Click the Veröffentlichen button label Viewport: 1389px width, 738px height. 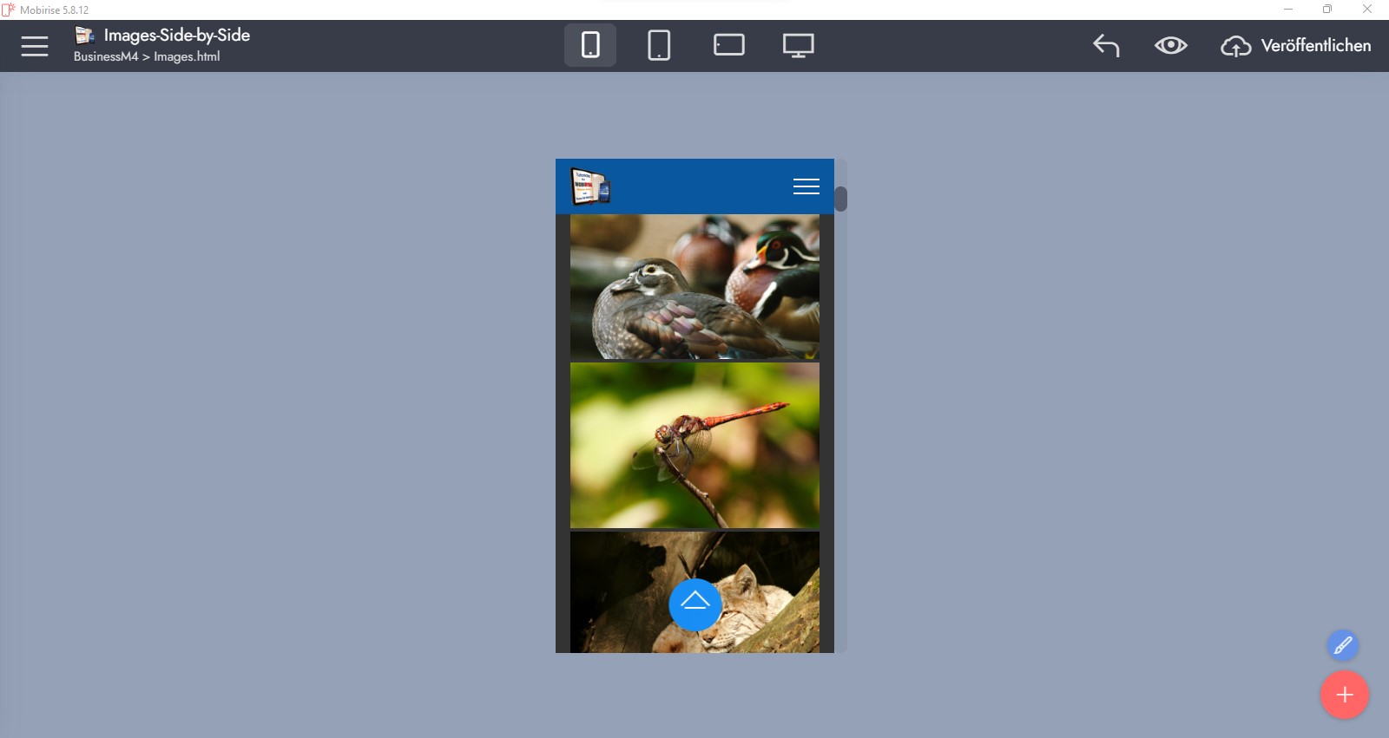[x=1316, y=45]
